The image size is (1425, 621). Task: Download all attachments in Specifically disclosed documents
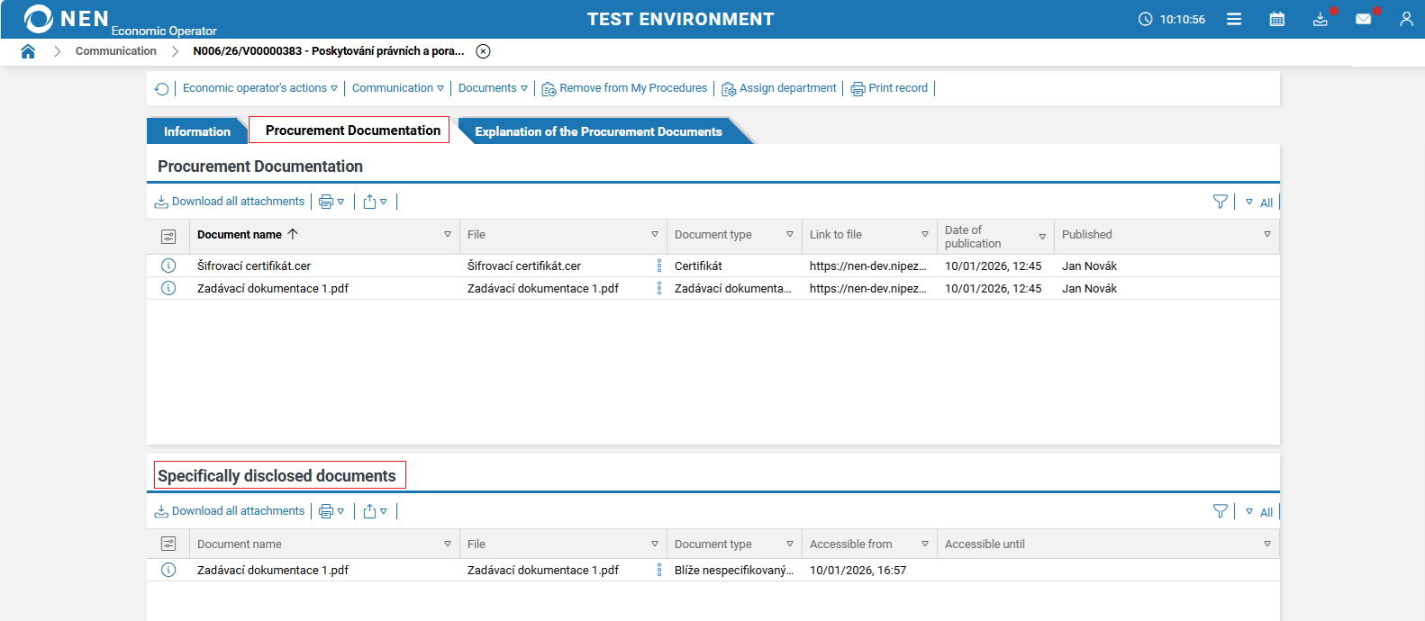coord(230,511)
